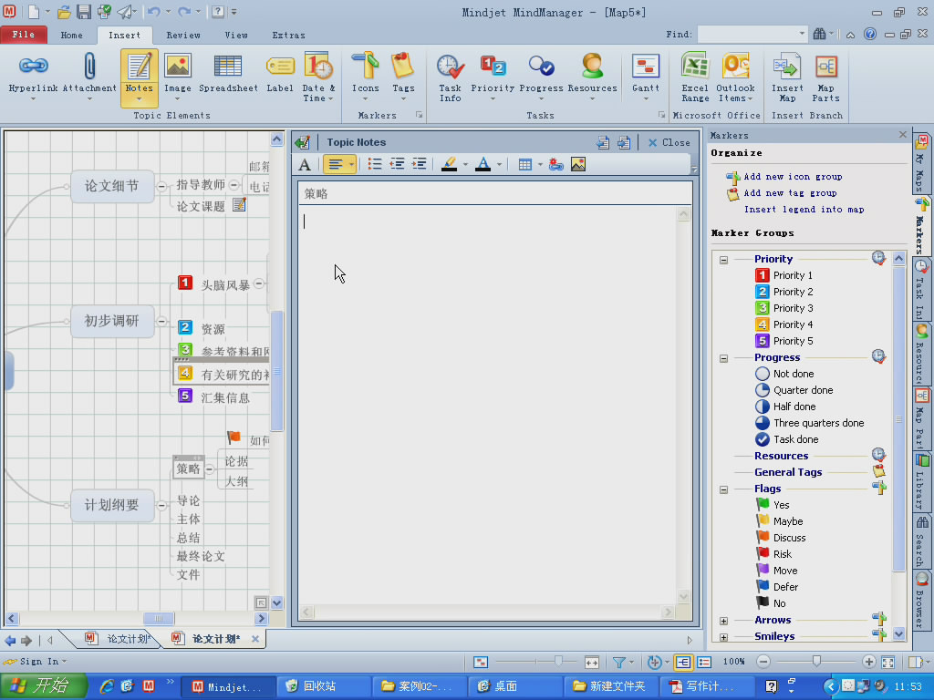The width and height of the screenshot is (934, 700).
Task: Open the Task Info side panel tab
Action: 921,290
